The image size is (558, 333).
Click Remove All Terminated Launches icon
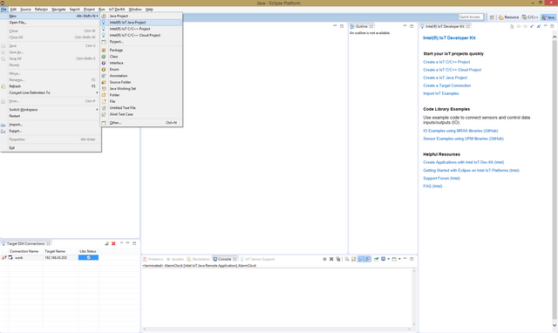338,259
